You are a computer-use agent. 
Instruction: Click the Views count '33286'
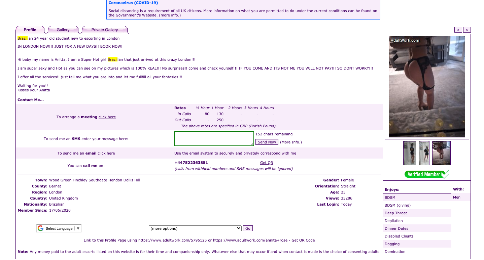click(x=347, y=198)
